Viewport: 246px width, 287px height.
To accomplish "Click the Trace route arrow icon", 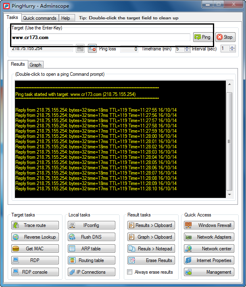I will (x=16, y=225).
